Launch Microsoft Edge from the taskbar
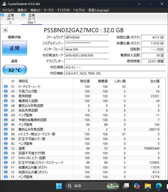 [159, 186]
